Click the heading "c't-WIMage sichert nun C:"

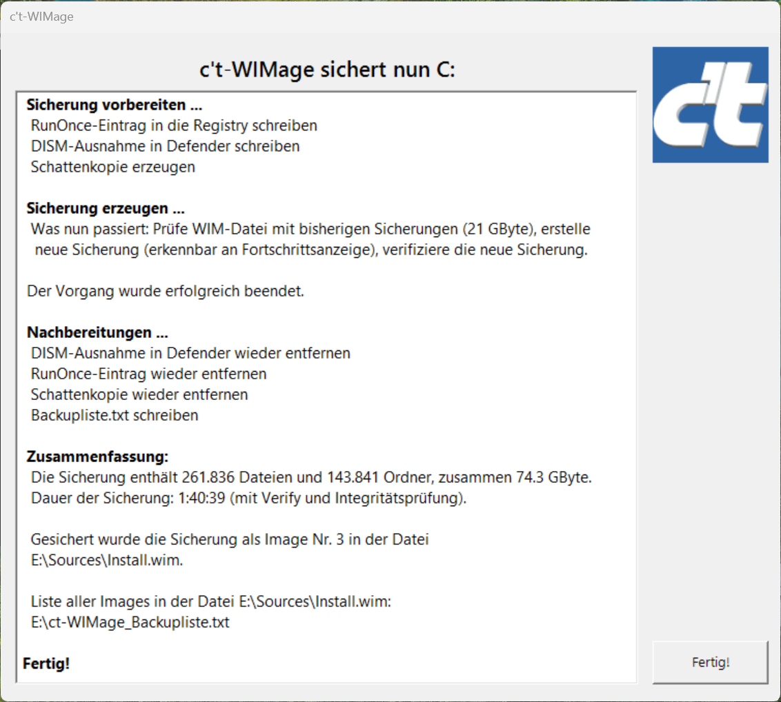point(326,70)
